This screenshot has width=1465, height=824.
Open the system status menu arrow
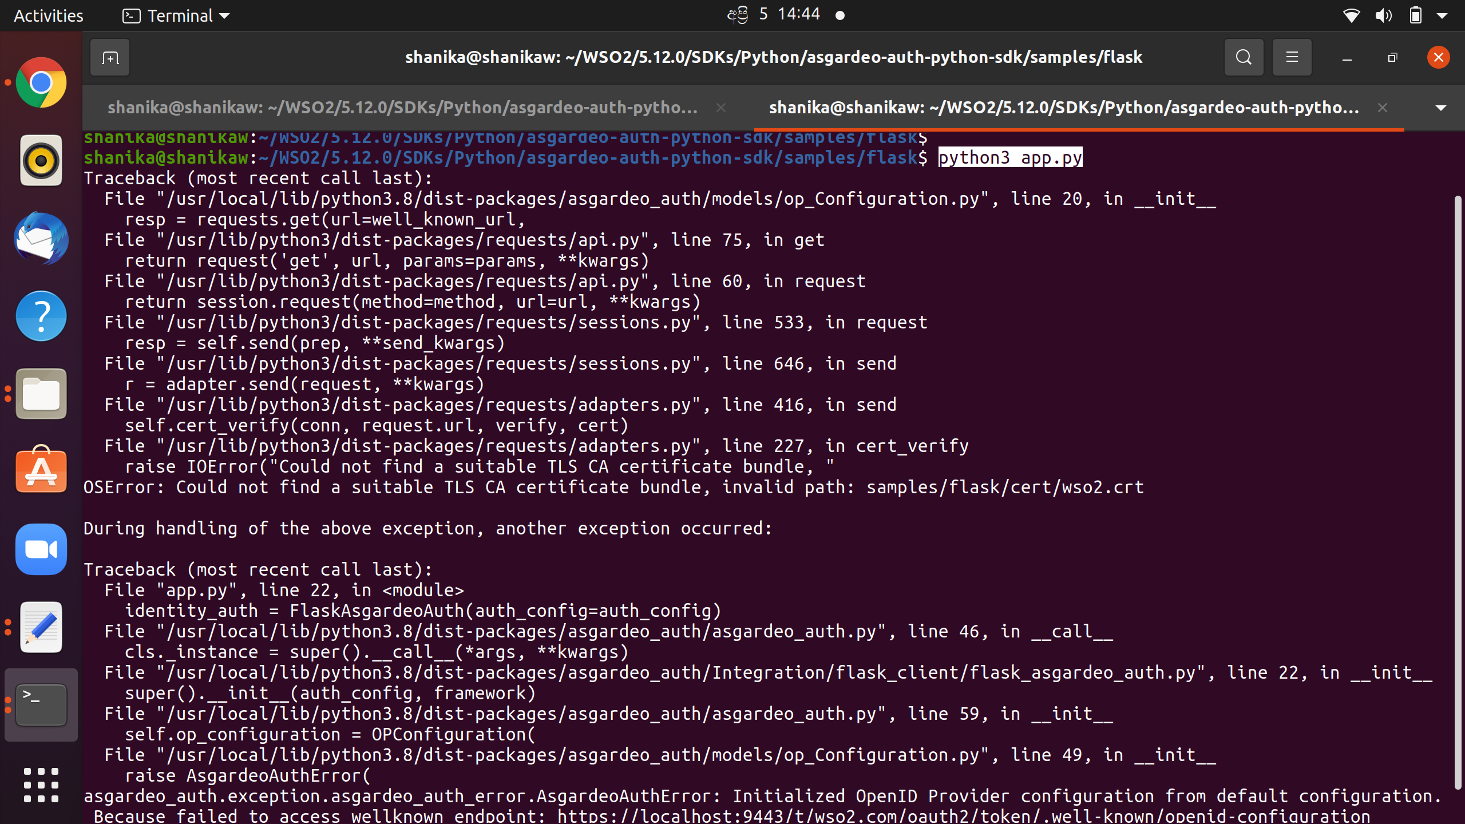1442,15
